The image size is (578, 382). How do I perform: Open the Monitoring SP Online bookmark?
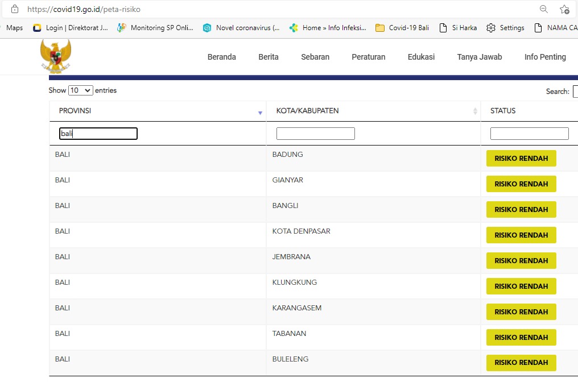tap(155, 27)
